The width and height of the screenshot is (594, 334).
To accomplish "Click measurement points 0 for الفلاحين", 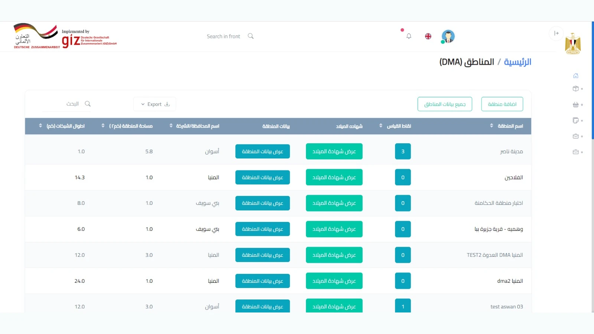I will click(x=403, y=177).
